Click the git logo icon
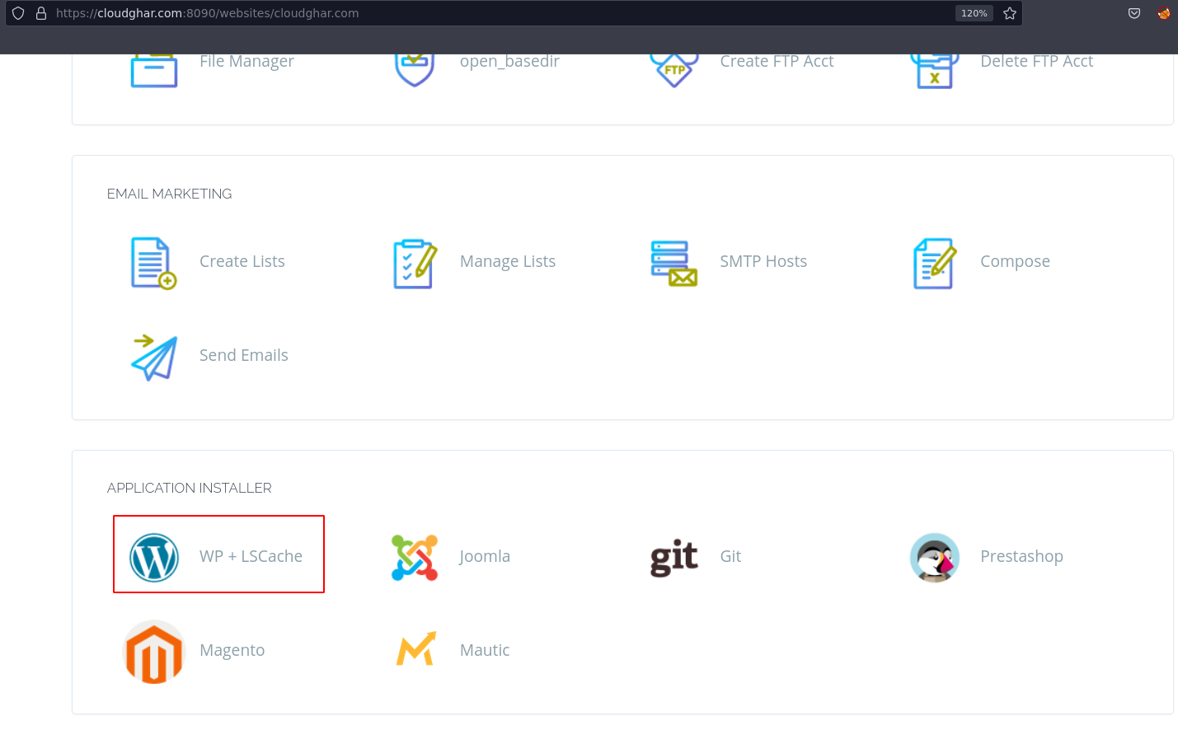 pos(674,558)
